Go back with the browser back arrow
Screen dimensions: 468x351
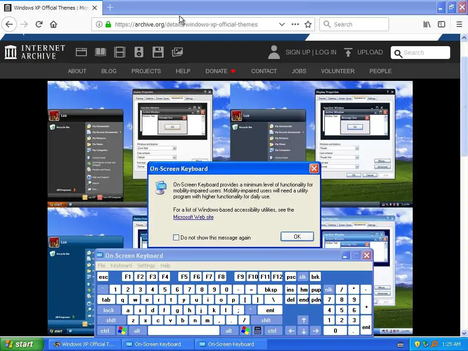coord(9,25)
